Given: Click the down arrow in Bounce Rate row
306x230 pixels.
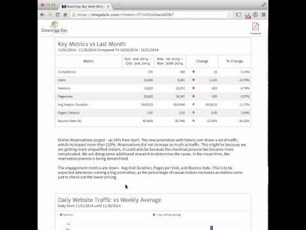Looking at the screenshot, I should pyautogui.click(x=193, y=121).
